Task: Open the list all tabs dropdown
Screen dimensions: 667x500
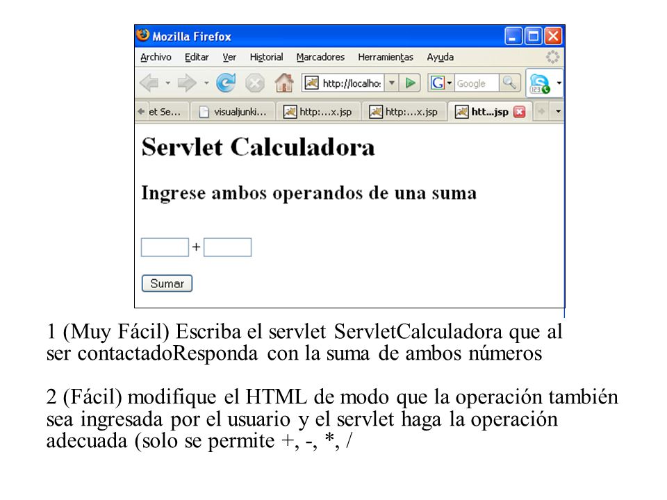Action: coord(558,112)
